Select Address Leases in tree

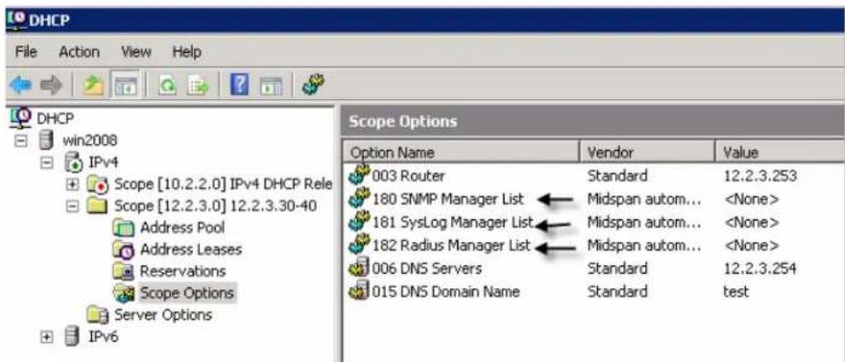pos(191,249)
